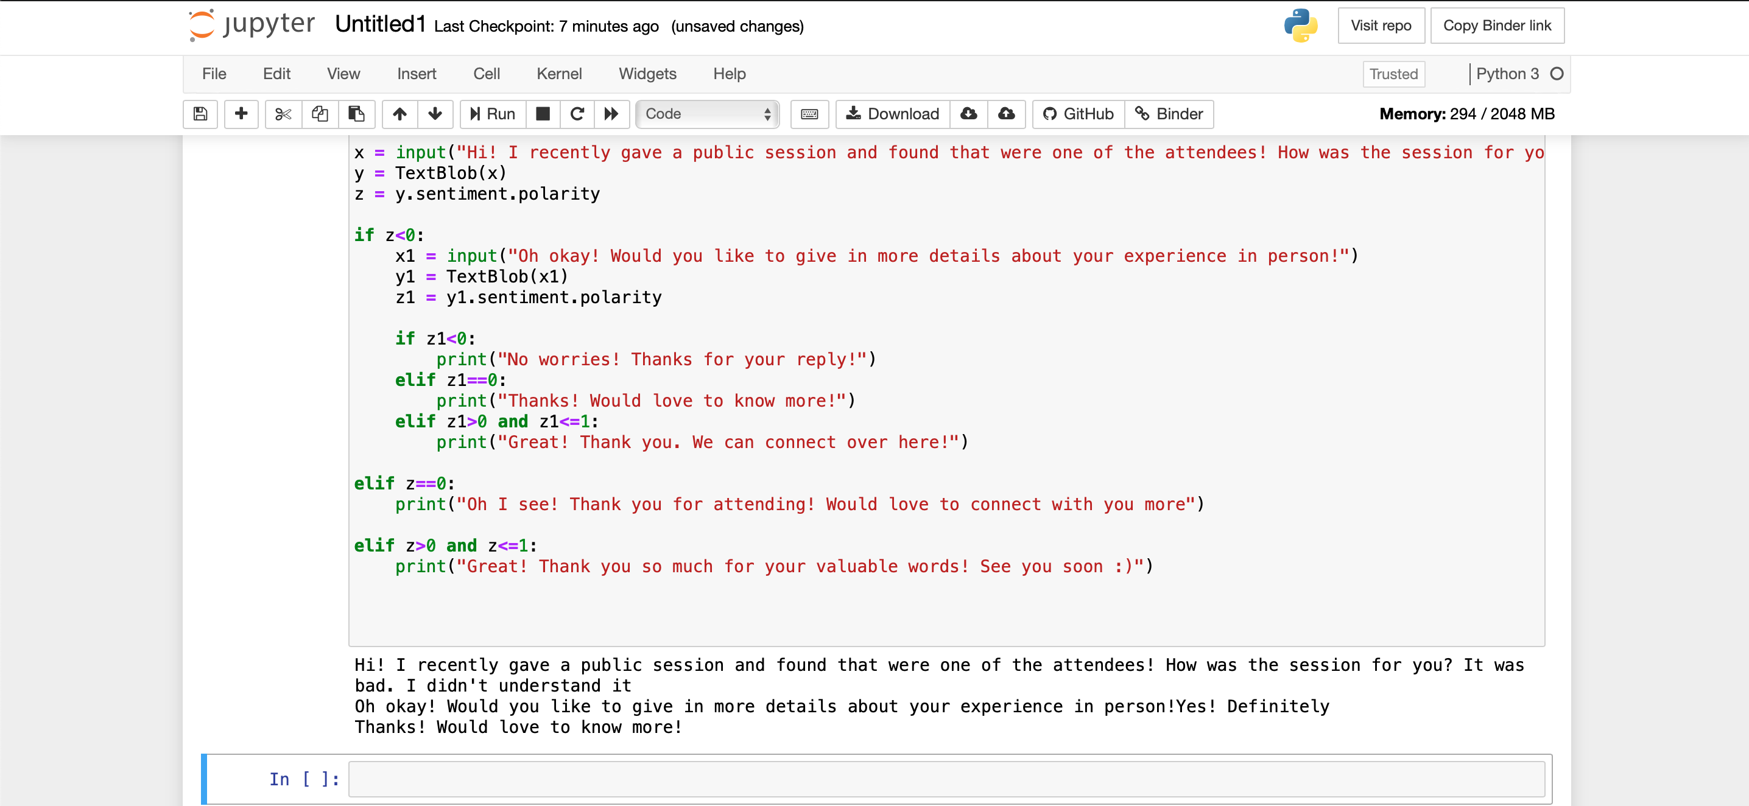This screenshot has width=1749, height=806.
Task: Cut selected cells with the scissors icon
Action: (283, 114)
